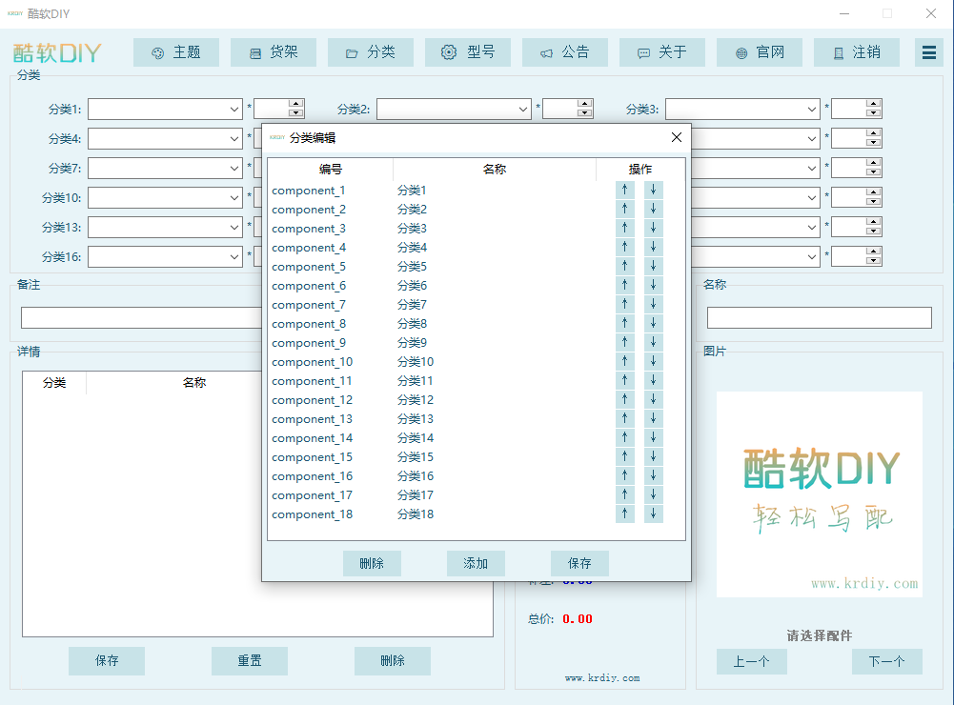This screenshot has width=954, height=705.
Task: Open the 公告 announcement toolbar button
Action: click(x=565, y=52)
